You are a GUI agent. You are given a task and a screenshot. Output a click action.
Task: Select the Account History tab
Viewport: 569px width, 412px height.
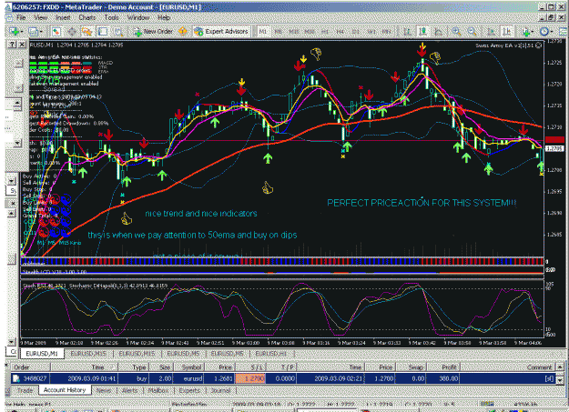[x=65, y=390]
